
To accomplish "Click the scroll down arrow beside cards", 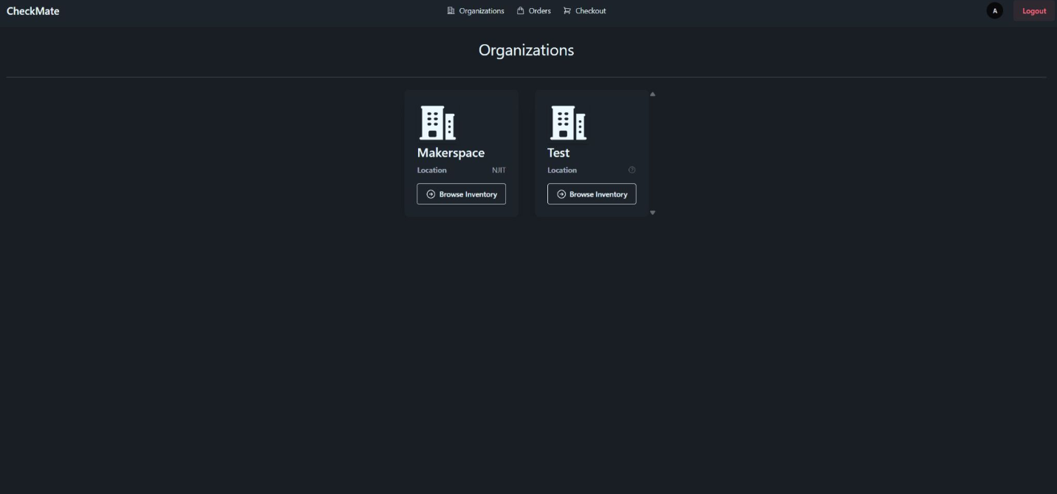I will click(x=652, y=213).
